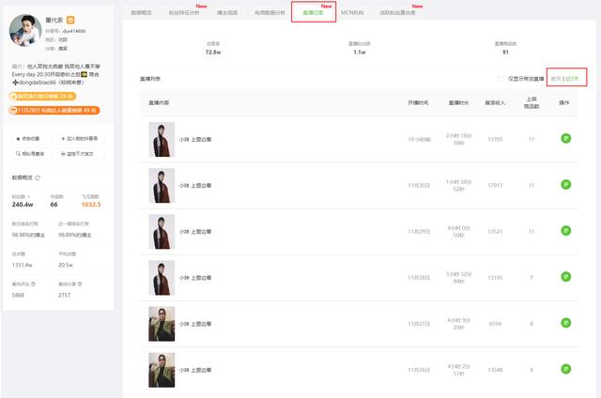Click the orange badge icon next to the profile name
This screenshot has width=601, height=398.
click(x=70, y=20)
